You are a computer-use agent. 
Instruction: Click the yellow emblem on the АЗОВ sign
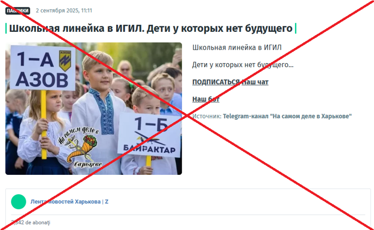tap(65, 61)
